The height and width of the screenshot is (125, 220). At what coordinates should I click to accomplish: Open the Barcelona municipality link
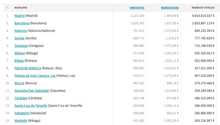point(22,23)
